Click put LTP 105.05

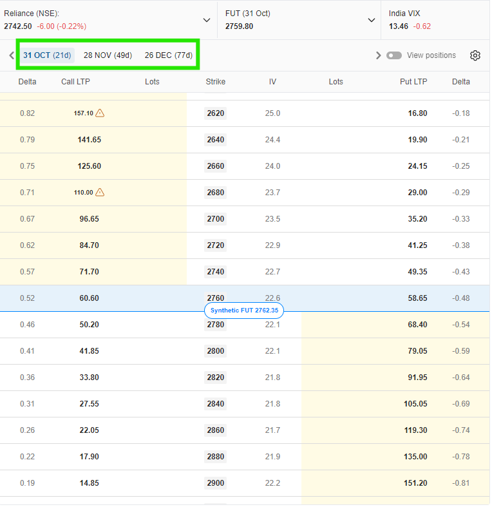[415, 404]
